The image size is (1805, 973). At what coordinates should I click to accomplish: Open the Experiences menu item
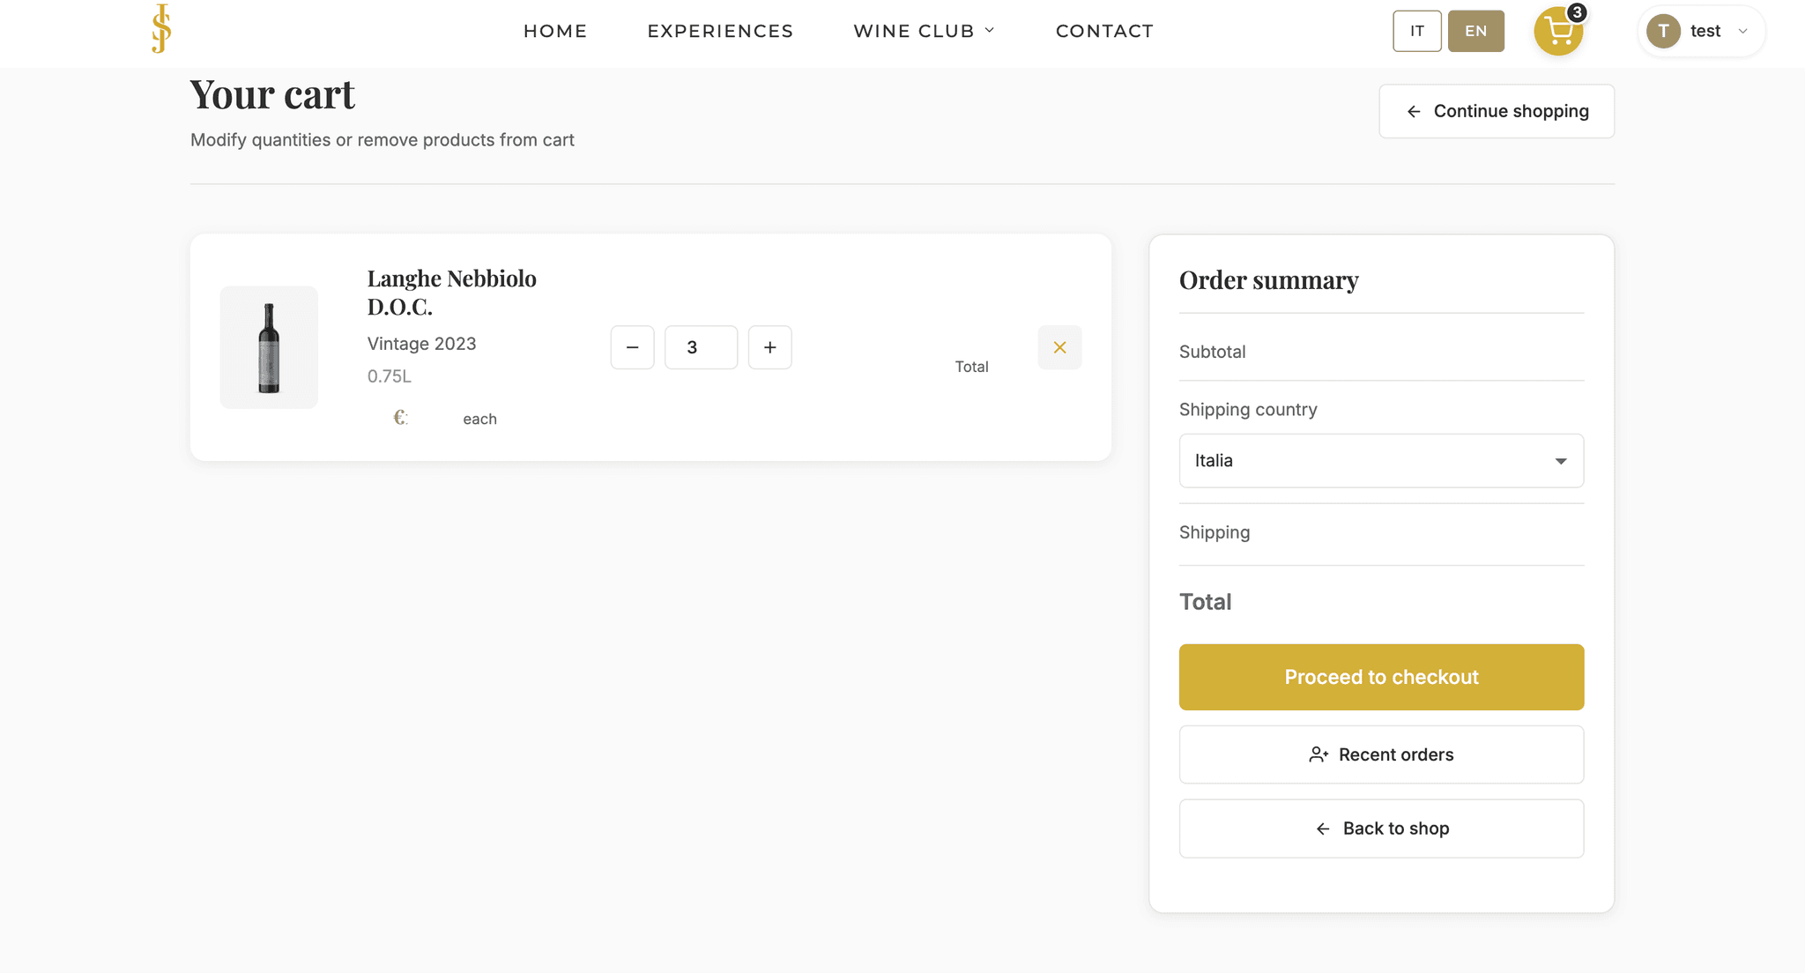[x=720, y=31]
